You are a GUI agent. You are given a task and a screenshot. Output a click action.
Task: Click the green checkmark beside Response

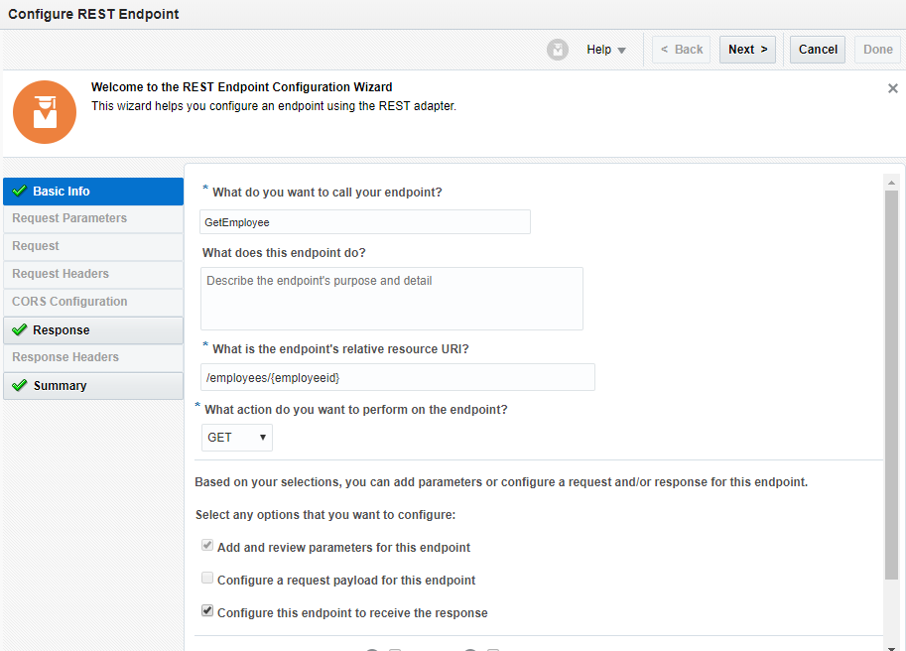pyautogui.click(x=20, y=330)
